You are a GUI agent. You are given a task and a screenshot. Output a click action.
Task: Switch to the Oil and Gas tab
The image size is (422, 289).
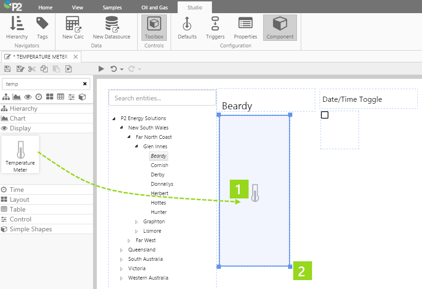click(x=155, y=8)
